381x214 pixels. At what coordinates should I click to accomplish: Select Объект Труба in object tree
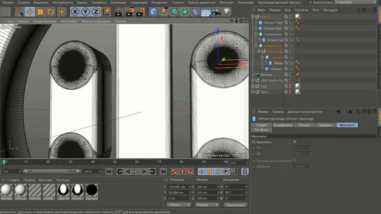(x=273, y=23)
